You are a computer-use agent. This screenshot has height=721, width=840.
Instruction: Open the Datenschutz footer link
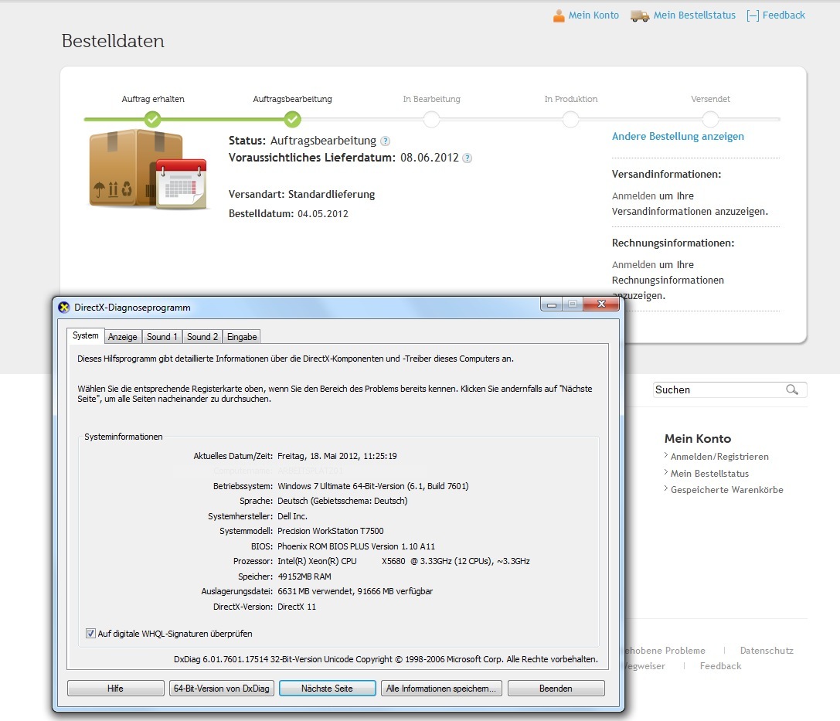point(767,651)
